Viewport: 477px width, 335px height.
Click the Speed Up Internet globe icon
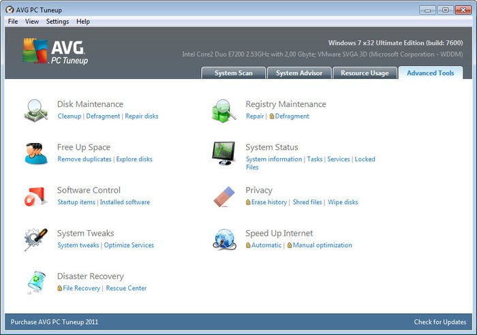tap(224, 240)
